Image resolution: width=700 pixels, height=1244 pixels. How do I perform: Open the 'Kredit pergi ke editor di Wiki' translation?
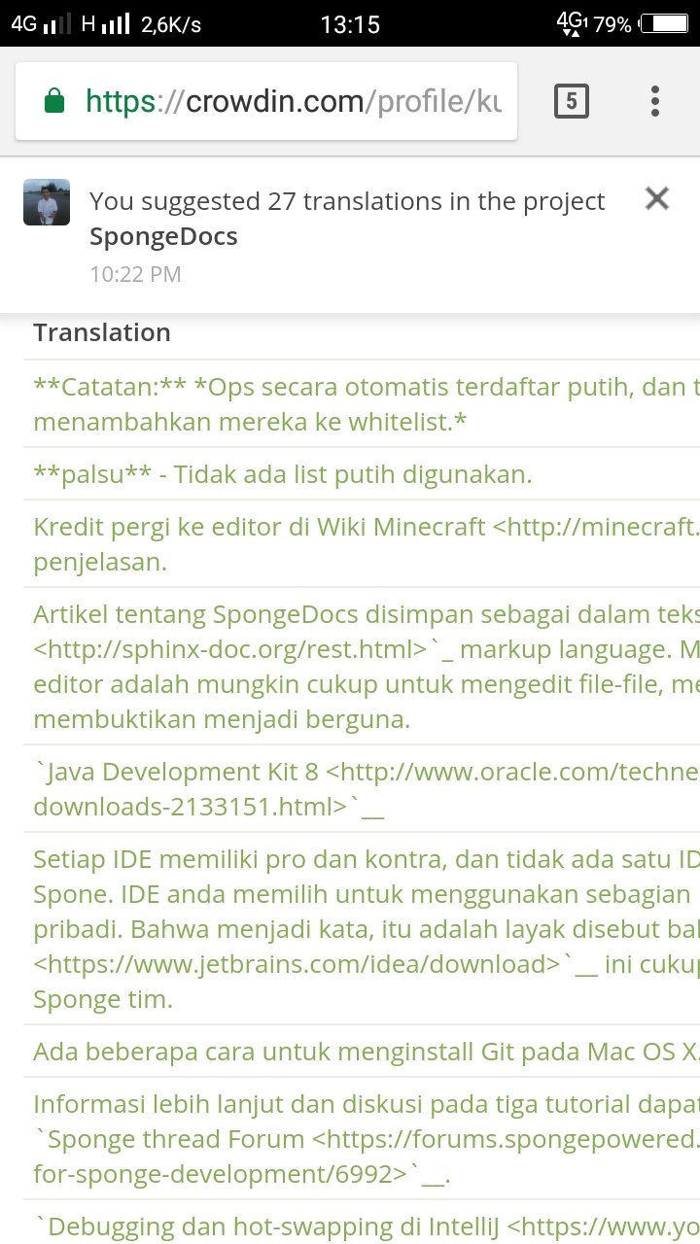coord(362,544)
